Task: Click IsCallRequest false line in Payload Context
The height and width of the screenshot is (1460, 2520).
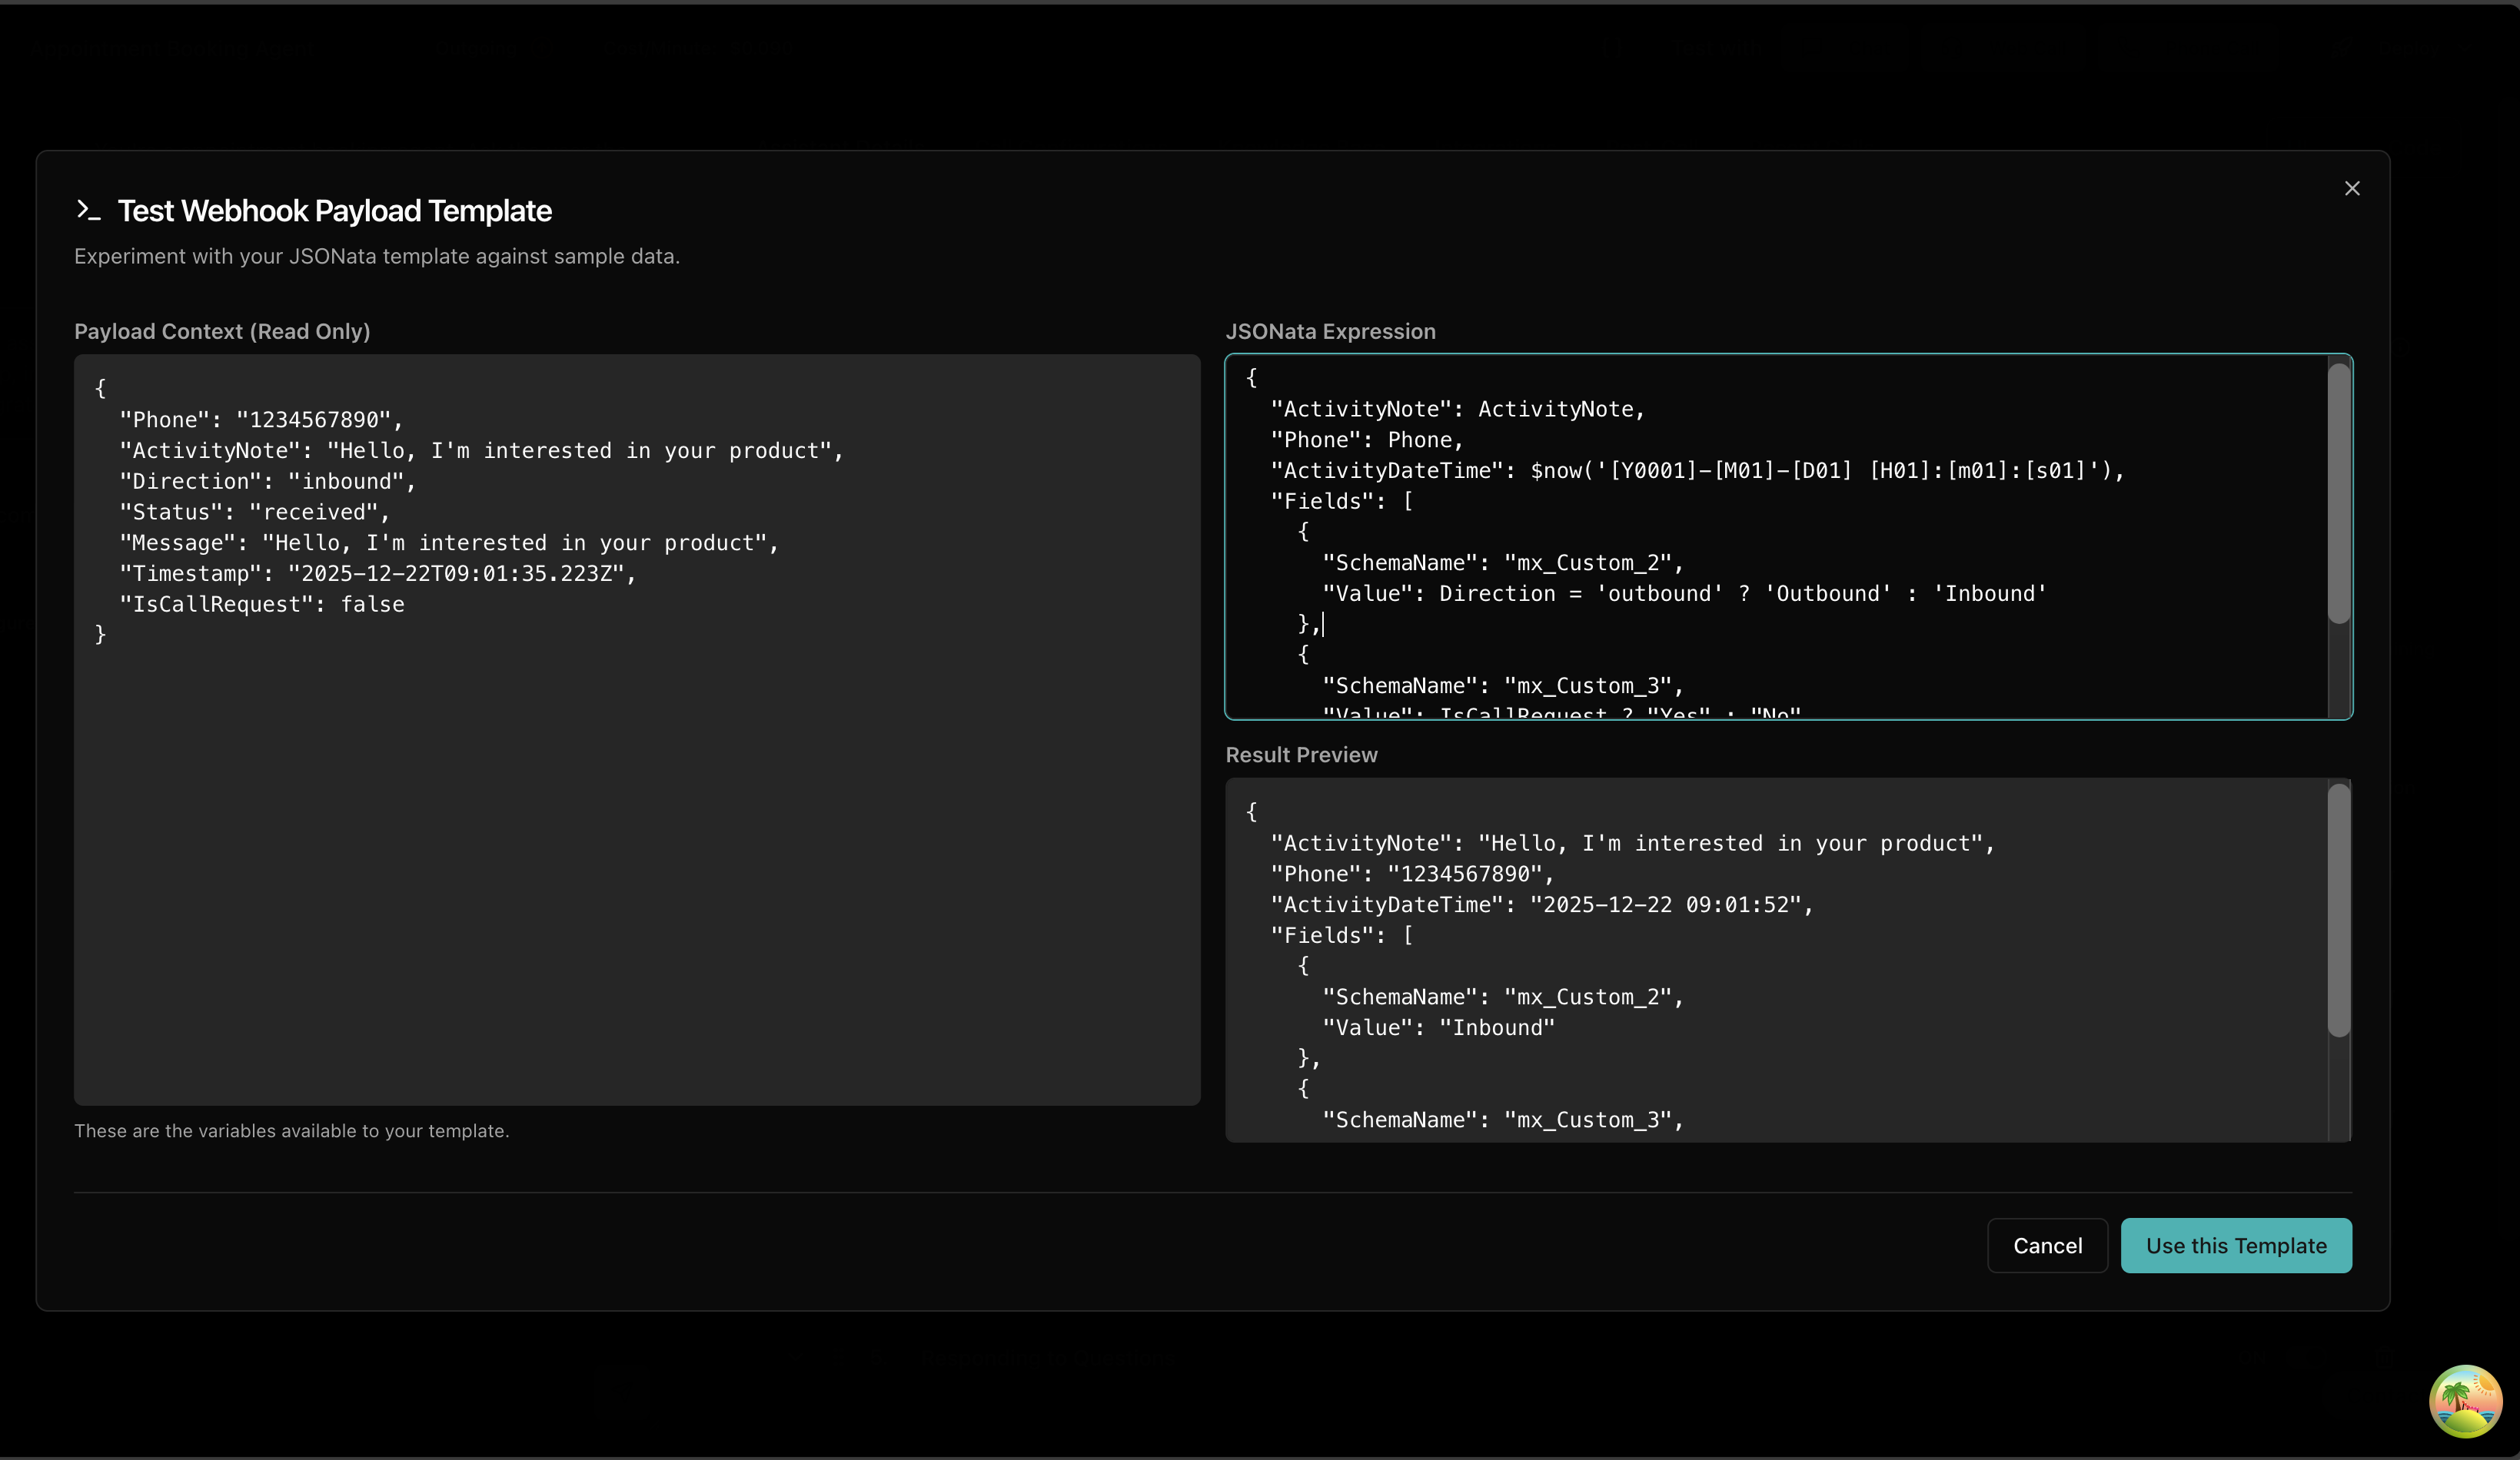Action: [262, 605]
